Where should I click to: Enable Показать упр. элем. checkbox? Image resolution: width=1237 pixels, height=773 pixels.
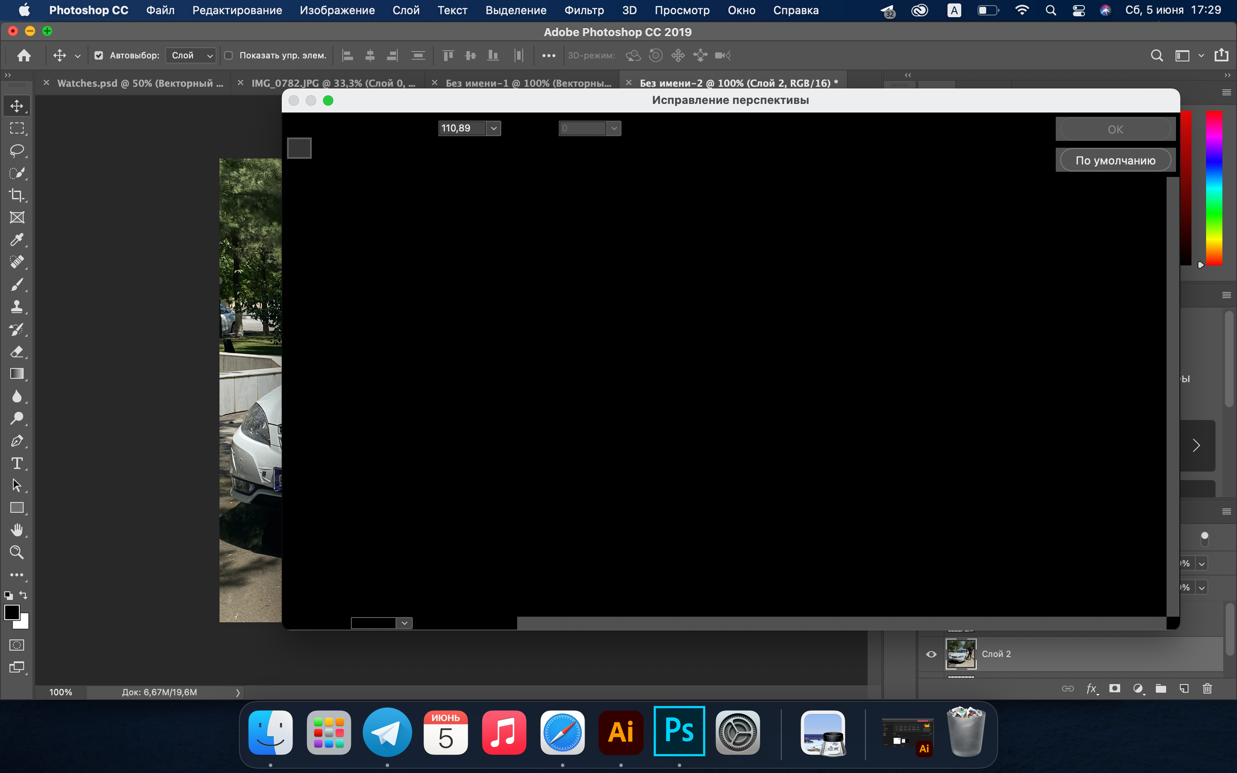(x=229, y=55)
